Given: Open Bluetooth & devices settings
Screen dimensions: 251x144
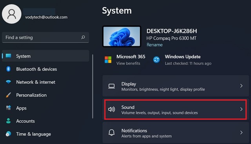Looking at the screenshot, I should (x=45, y=69).
